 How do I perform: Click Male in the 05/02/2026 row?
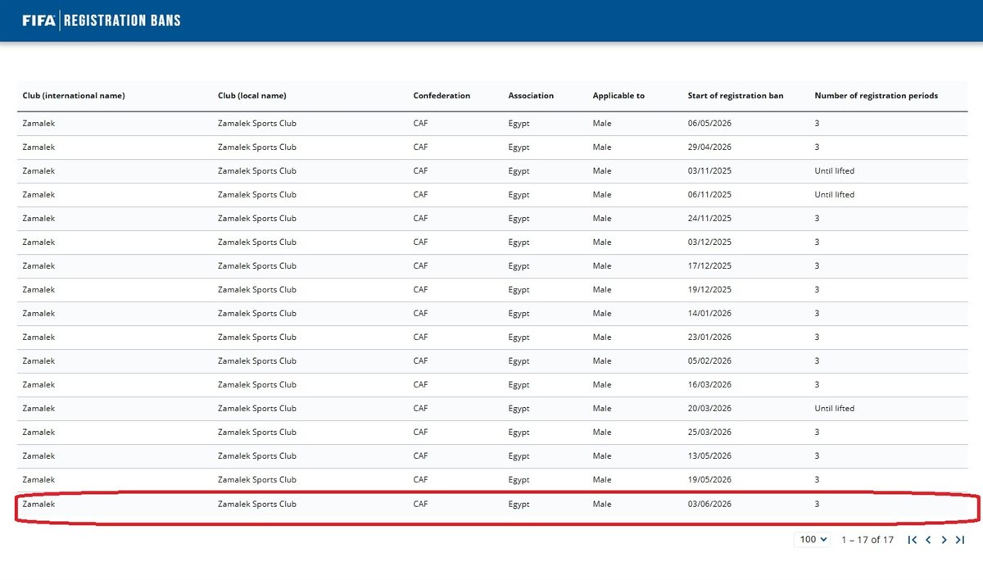[602, 361]
